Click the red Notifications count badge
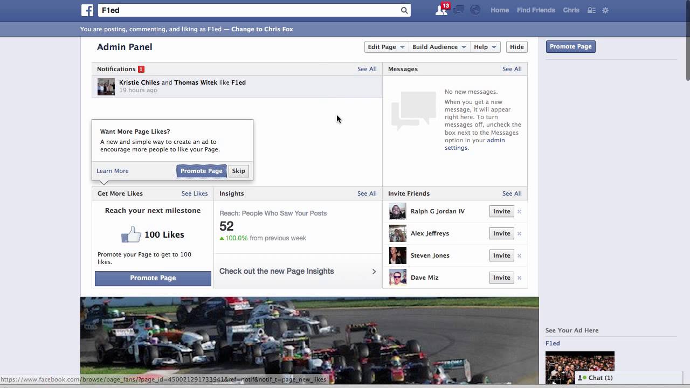Image resolution: width=690 pixels, height=388 pixels. pyautogui.click(x=141, y=69)
